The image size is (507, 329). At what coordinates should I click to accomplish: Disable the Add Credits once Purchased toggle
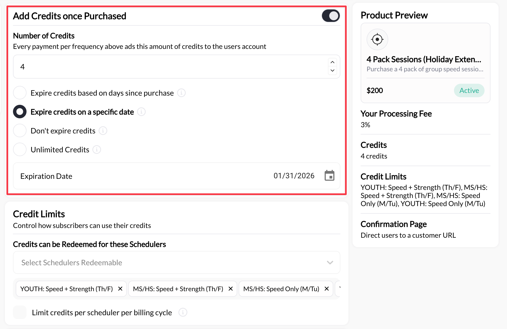[331, 16]
